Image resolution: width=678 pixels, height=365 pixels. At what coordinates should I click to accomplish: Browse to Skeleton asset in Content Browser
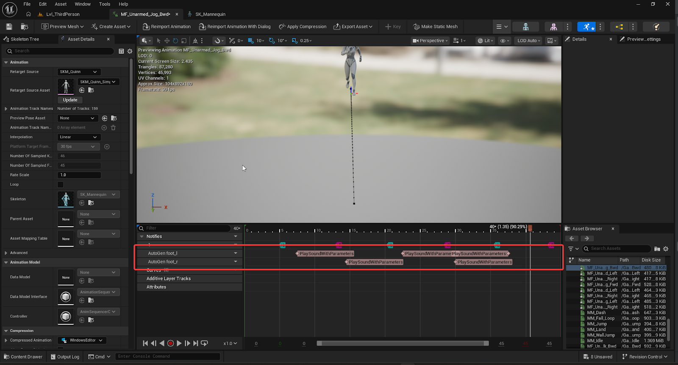click(91, 203)
